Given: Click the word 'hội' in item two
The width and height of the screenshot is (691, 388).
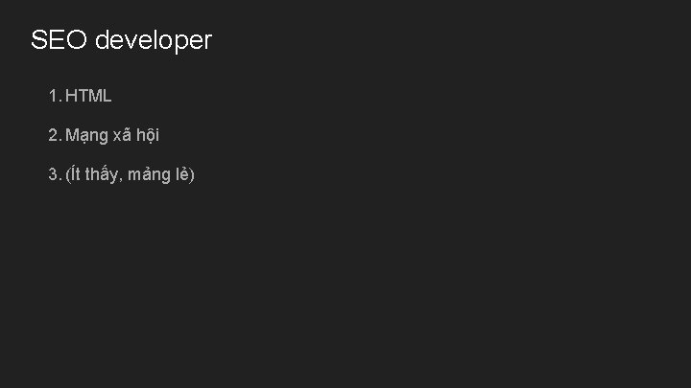Looking at the screenshot, I should coord(149,136).
